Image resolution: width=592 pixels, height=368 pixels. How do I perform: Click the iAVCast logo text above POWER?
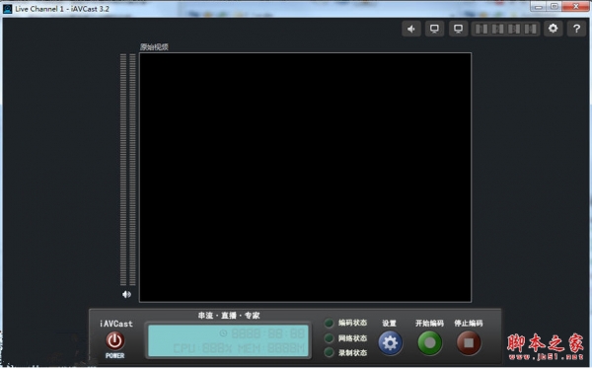[x=116, y=324]
